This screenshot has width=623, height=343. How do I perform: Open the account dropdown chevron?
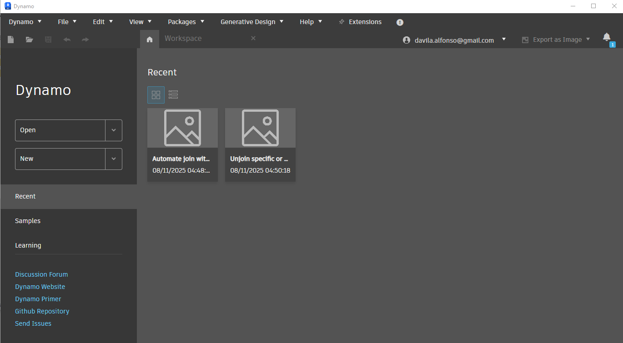tap(504, 40)
